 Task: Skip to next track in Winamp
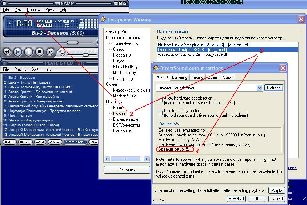point(50,52)
